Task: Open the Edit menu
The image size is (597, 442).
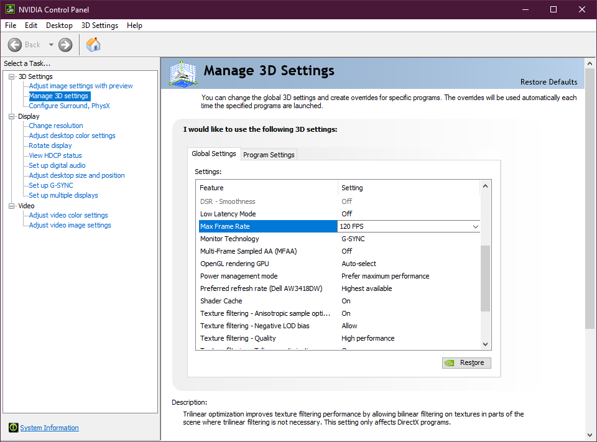Action: (31, 25)
